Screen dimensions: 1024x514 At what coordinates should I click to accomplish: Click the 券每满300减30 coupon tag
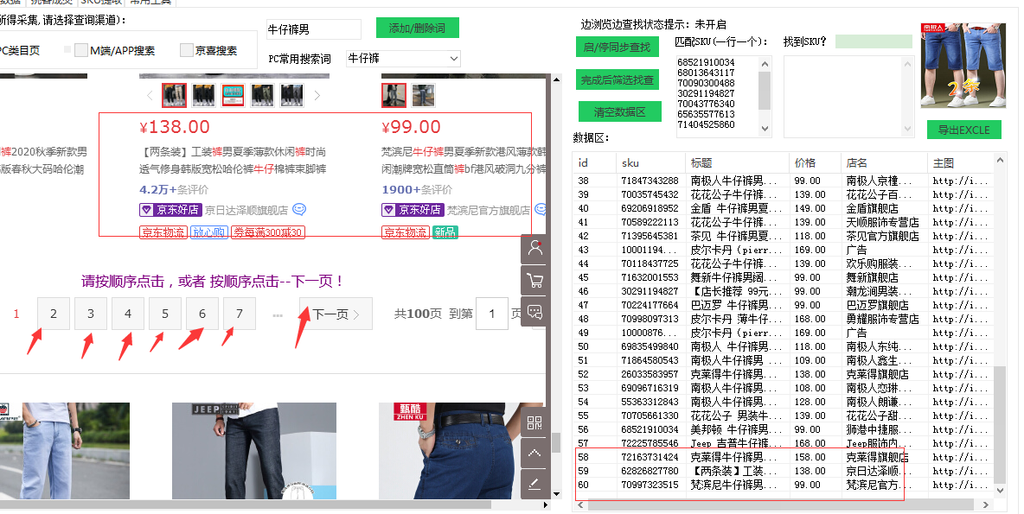tap(268, 232)
